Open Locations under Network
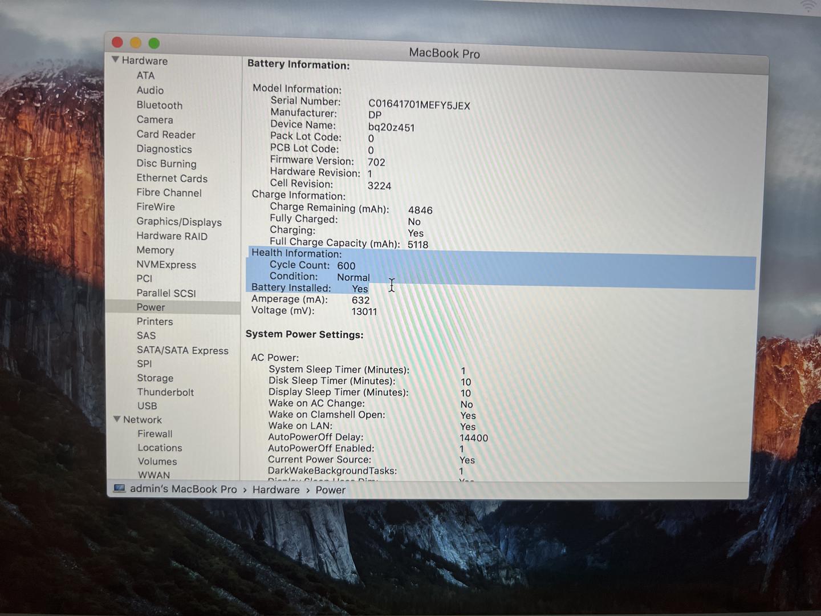821x616 pixels. pos(160,448)
